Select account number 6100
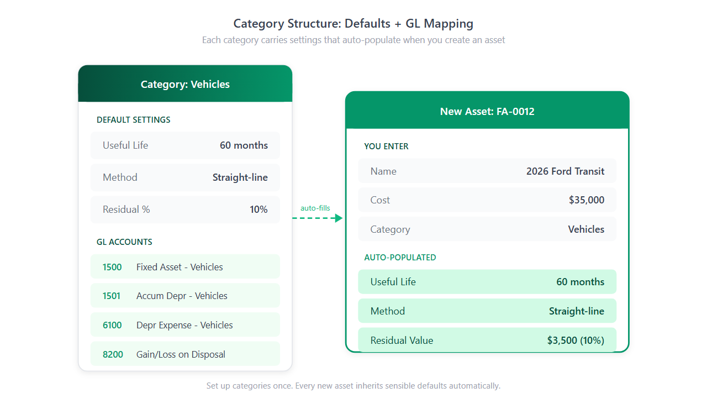Screen dimensions: 707x398 click(x=112, y=325)
